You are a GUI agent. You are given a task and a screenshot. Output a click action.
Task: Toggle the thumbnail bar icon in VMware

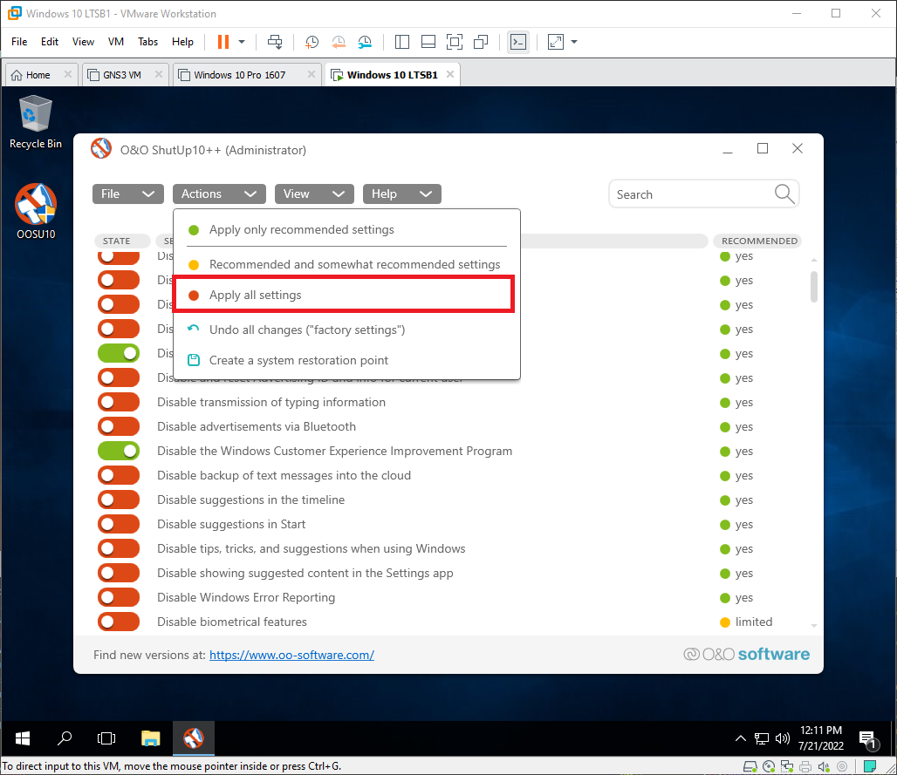pos(428,42)
